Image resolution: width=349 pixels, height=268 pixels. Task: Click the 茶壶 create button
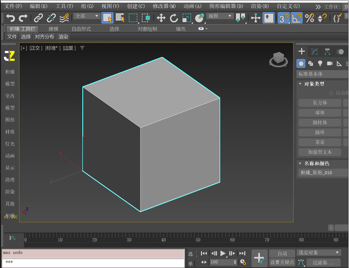point(320,142)
